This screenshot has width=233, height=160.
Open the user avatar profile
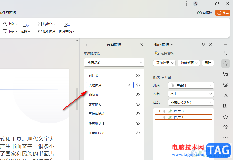coord(195,3)
